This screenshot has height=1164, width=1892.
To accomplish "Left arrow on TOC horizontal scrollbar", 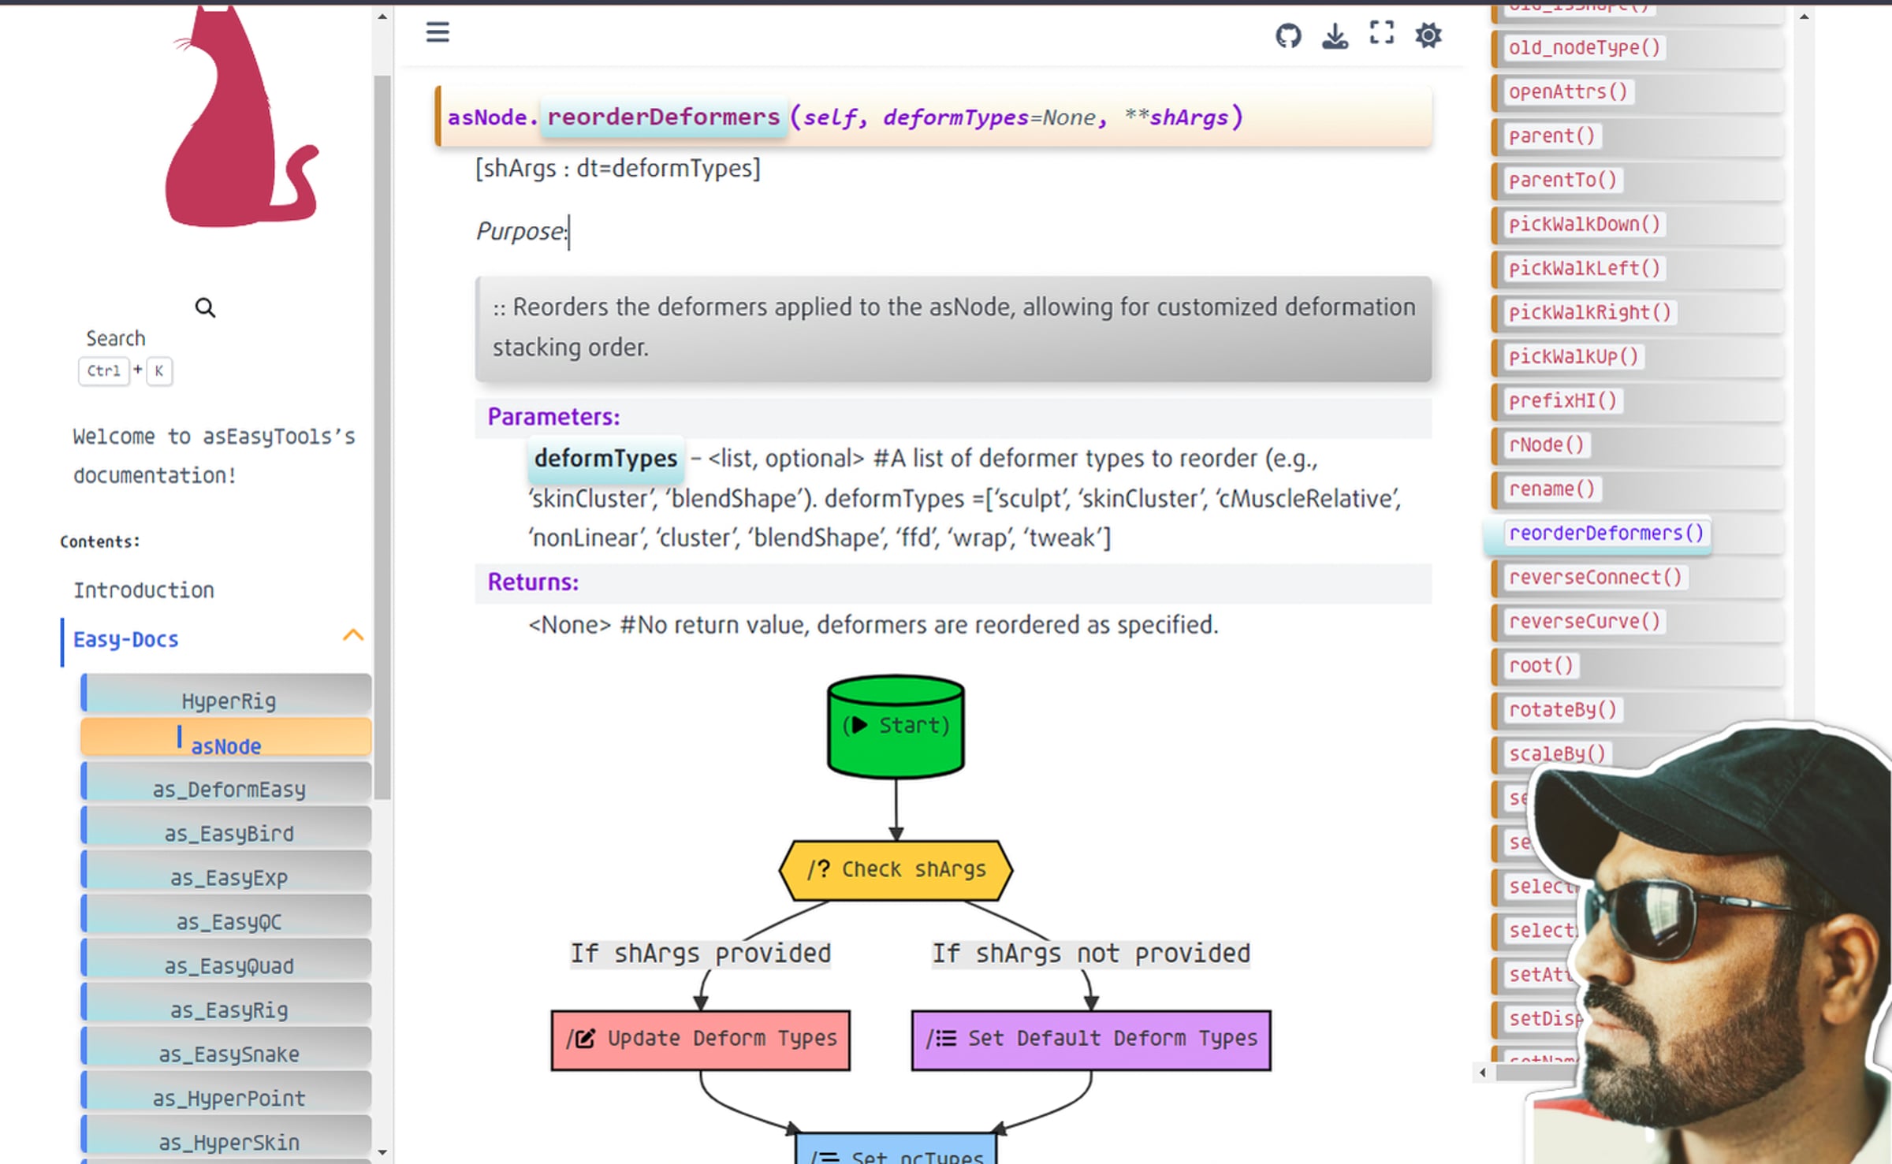I will pos(1482,1072).
